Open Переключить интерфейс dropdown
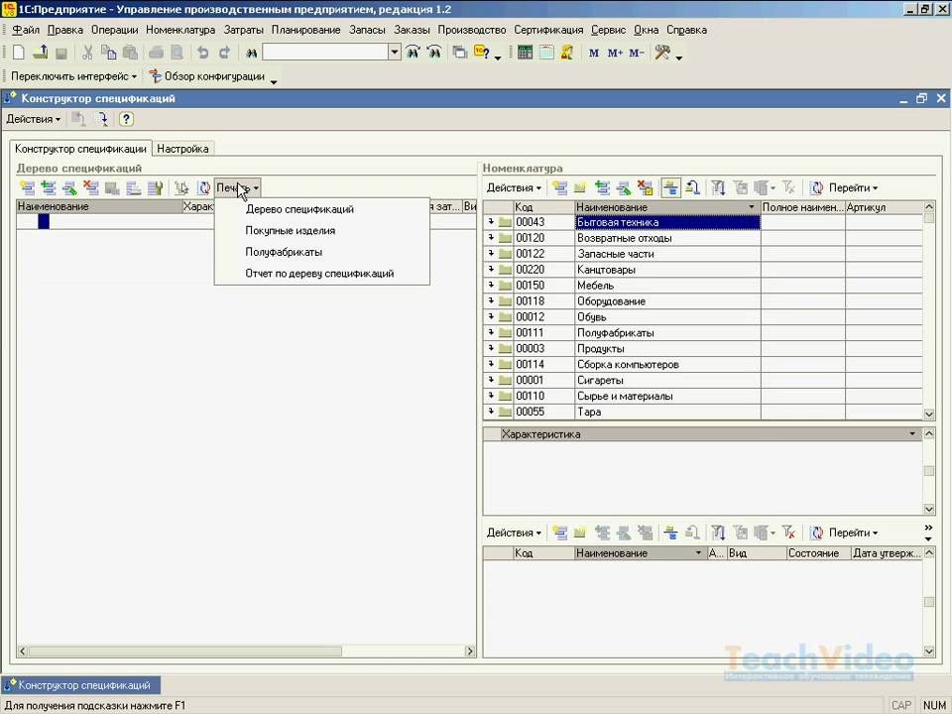Image resolution: width=952 pixels, height=714 pixels. [x=73, y=76]
